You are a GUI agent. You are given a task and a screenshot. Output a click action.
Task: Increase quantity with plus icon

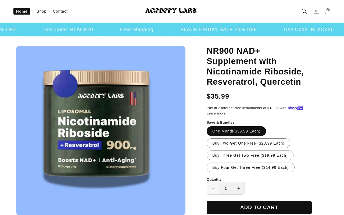point(238,188)
